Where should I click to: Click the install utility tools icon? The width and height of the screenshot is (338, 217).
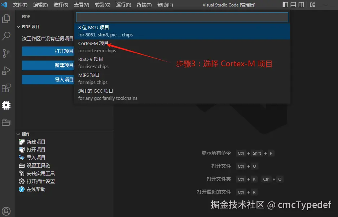pos(22,173)
